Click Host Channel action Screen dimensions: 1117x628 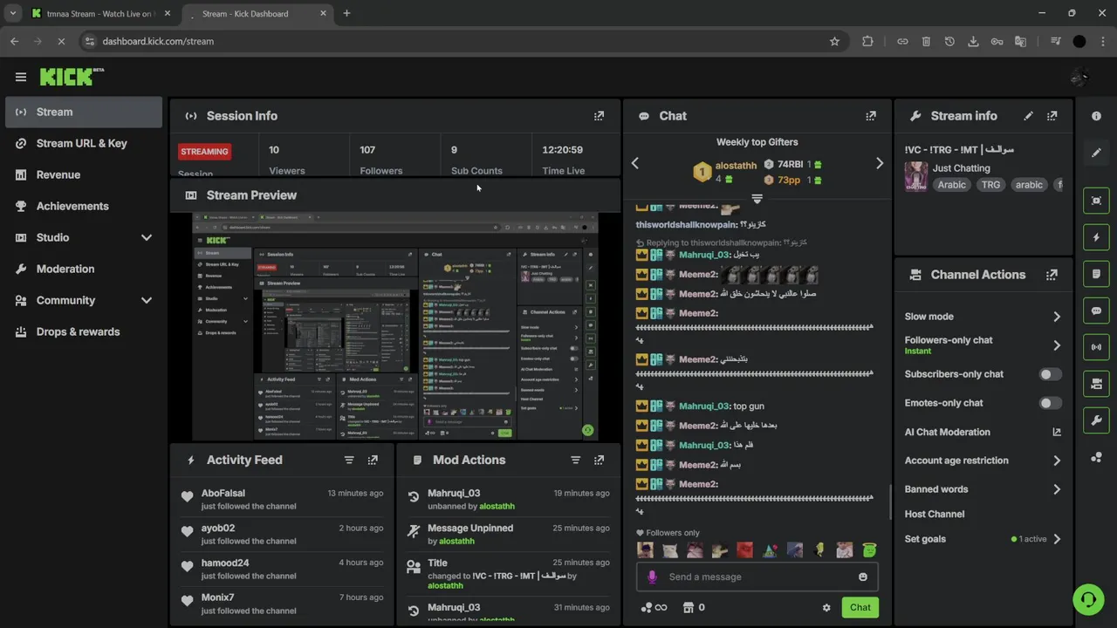(935, 515)
